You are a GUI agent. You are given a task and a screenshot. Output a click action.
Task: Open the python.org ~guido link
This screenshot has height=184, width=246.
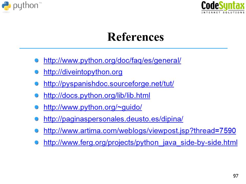(93, 107)
